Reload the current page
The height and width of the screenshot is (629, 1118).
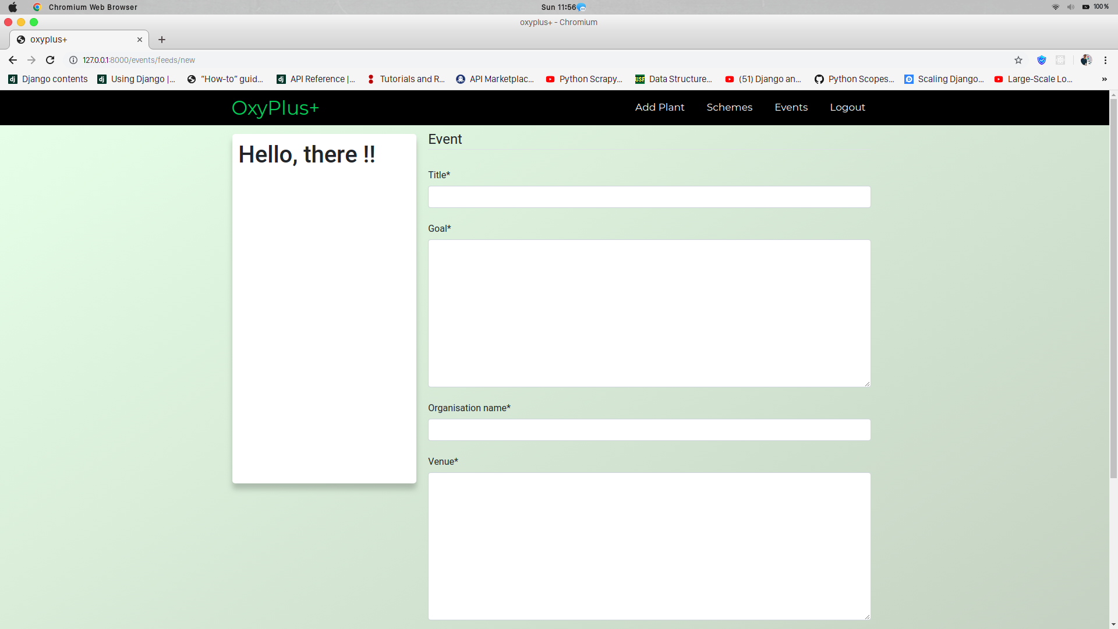pos(50,60)
